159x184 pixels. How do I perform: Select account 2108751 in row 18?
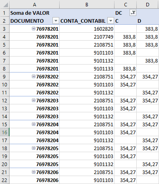87,148
